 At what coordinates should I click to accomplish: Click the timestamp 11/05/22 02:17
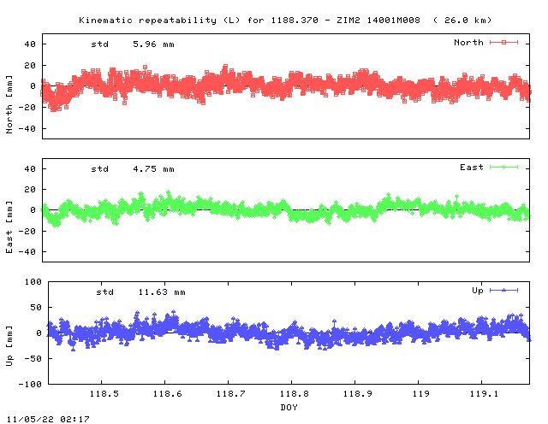pyautogui.click(x=48, y=419)
